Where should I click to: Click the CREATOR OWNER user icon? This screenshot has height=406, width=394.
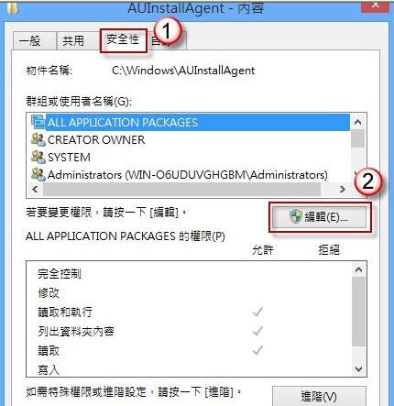38,139
